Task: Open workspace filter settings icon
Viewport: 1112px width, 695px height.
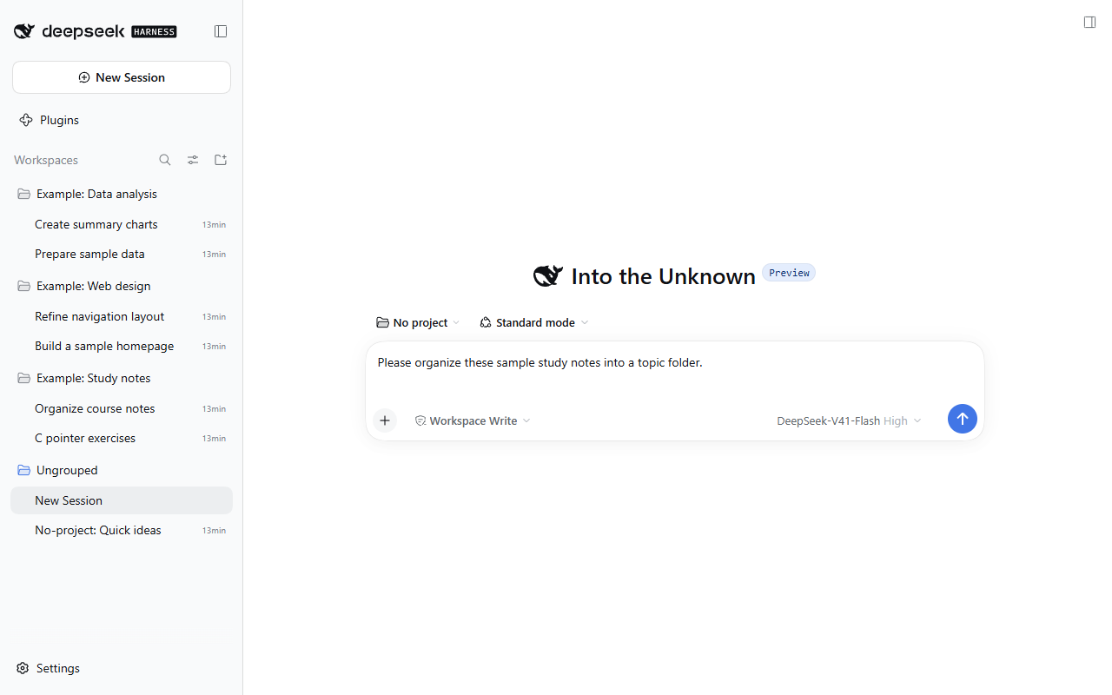Action: click(193, 160)
